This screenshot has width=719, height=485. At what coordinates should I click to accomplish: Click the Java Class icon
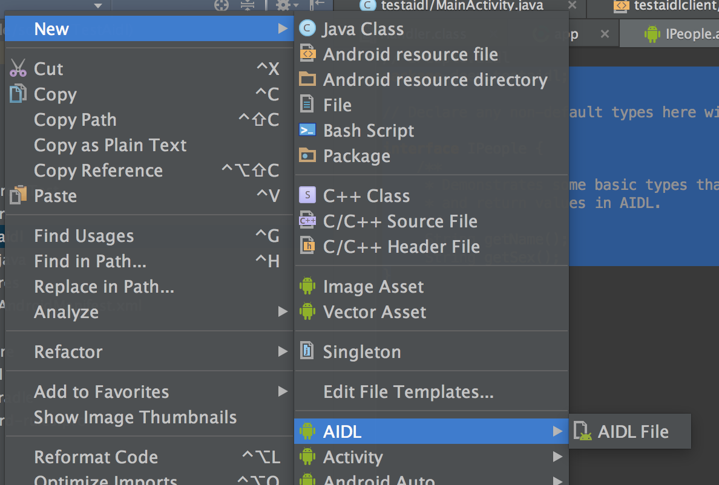(x=307, y=28)
